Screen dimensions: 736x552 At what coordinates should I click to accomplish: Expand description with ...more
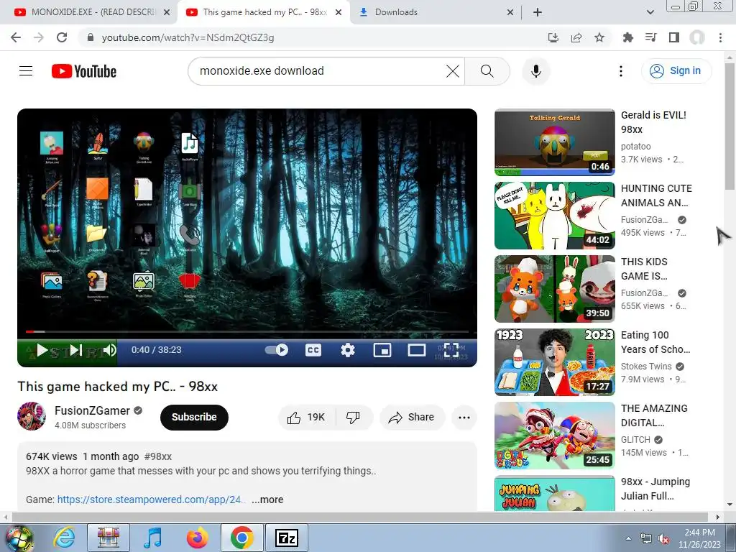click(x=267, y=500)
